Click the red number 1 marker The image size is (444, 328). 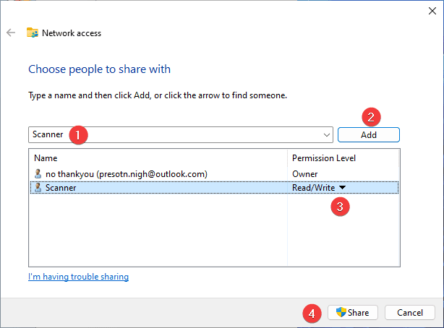pyautogui.click(x=79, y=135)
